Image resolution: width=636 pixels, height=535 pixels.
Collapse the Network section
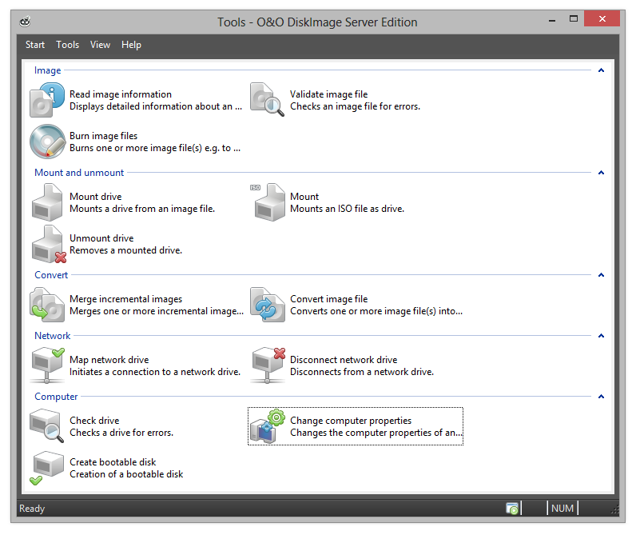(x=601, y=336)
